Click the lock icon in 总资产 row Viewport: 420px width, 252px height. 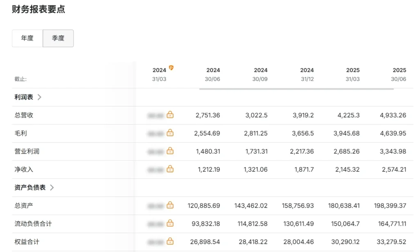(170, 205)
